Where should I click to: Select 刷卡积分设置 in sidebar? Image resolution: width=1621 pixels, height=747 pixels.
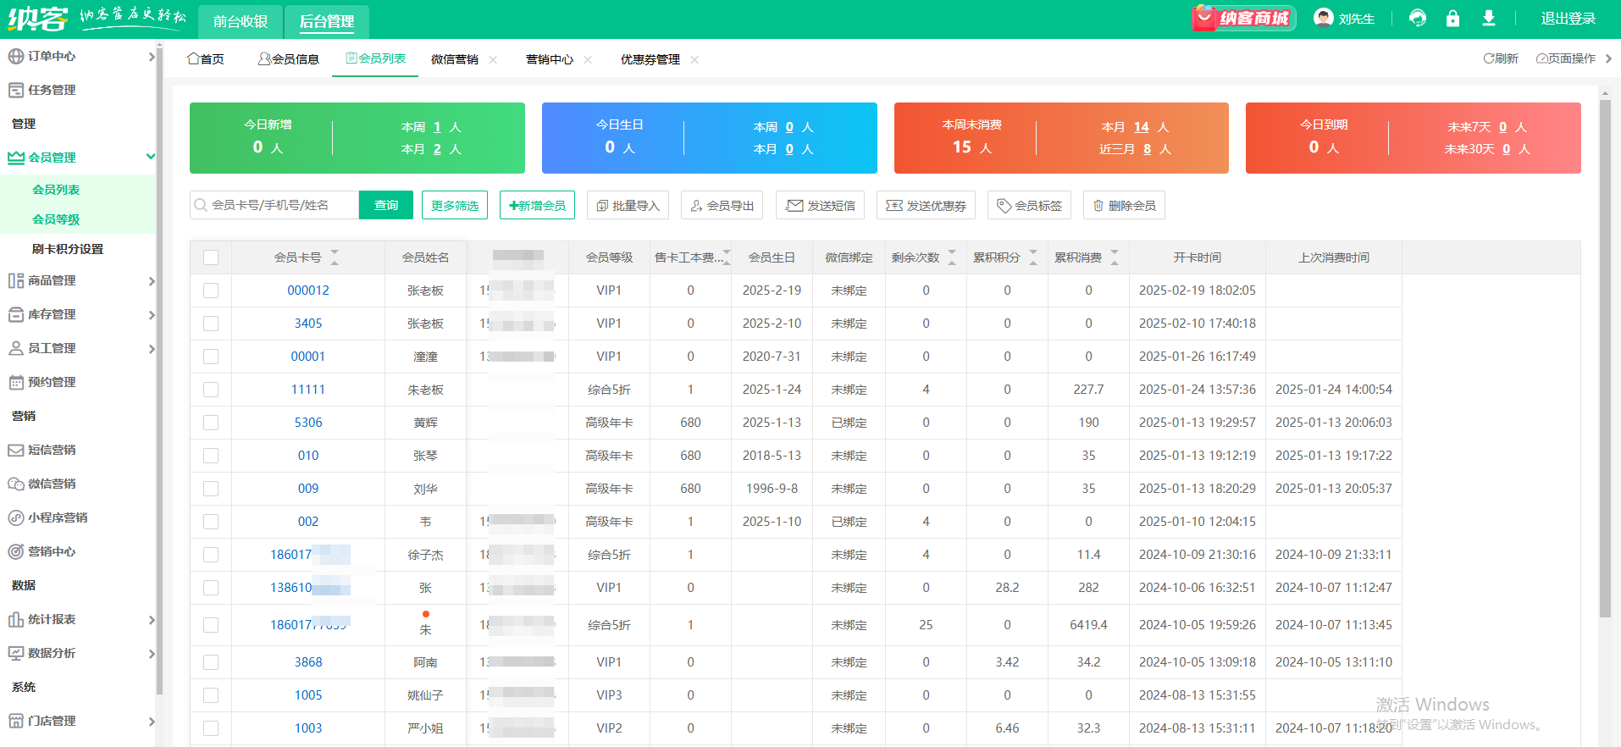(x=68, y=249)
